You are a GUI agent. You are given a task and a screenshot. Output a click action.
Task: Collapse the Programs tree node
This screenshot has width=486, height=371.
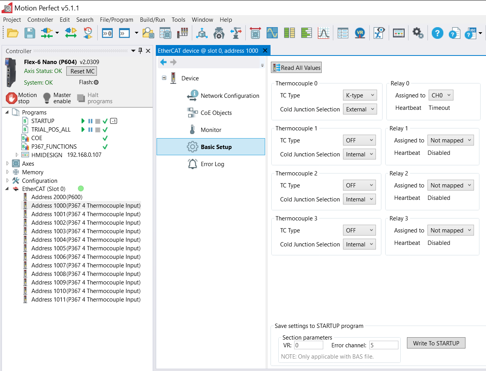pyautogui.click(x=7, y=112)
